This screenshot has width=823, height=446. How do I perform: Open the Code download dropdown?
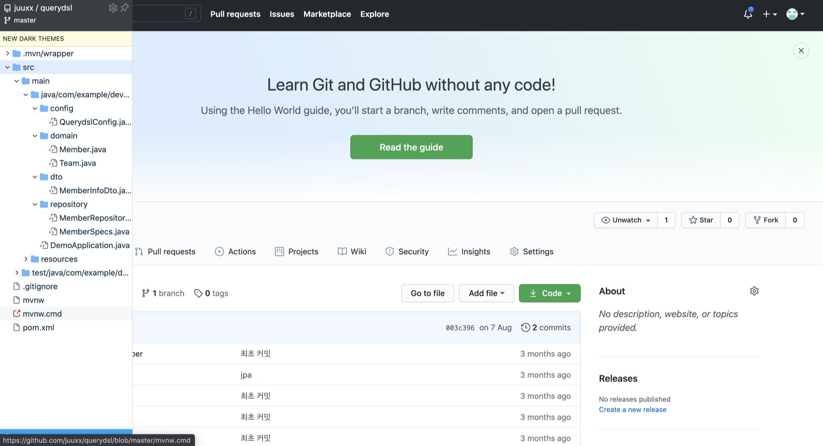coord(549,293)
